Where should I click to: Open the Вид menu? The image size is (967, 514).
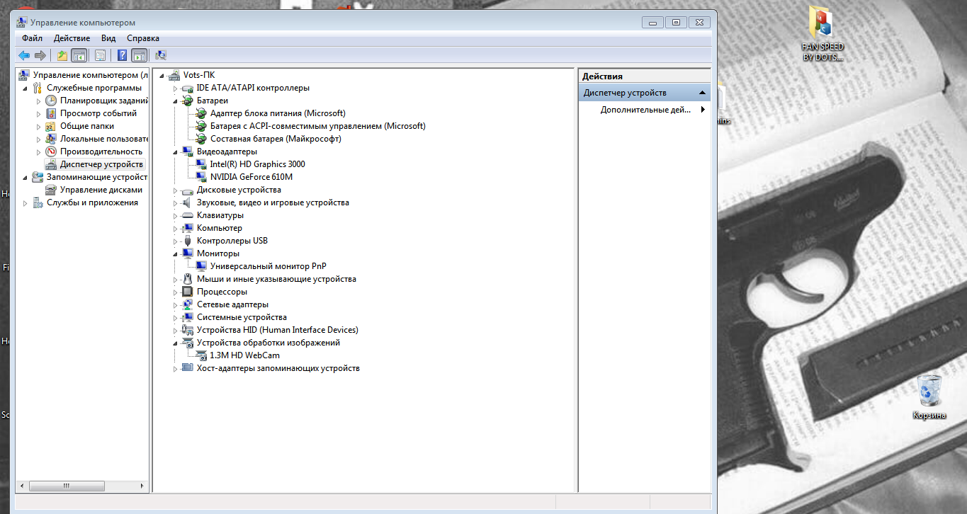108,38
